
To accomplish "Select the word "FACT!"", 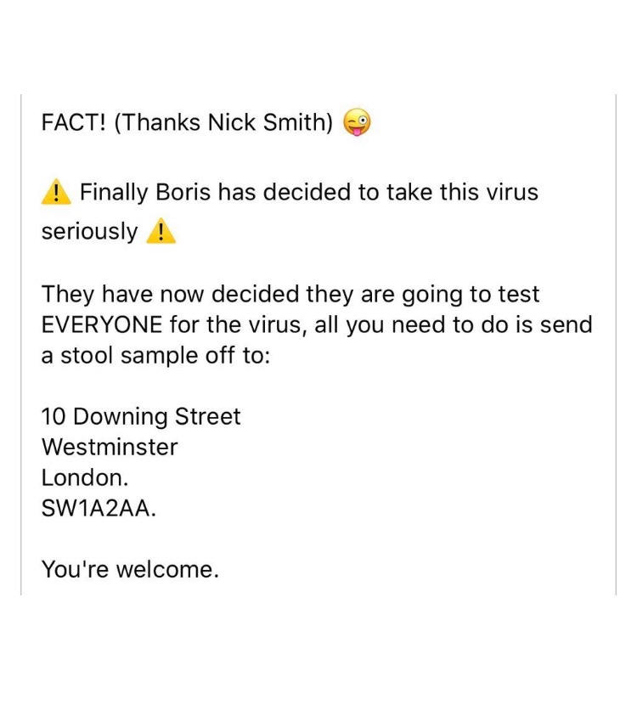I will click(x=73, y=123).
